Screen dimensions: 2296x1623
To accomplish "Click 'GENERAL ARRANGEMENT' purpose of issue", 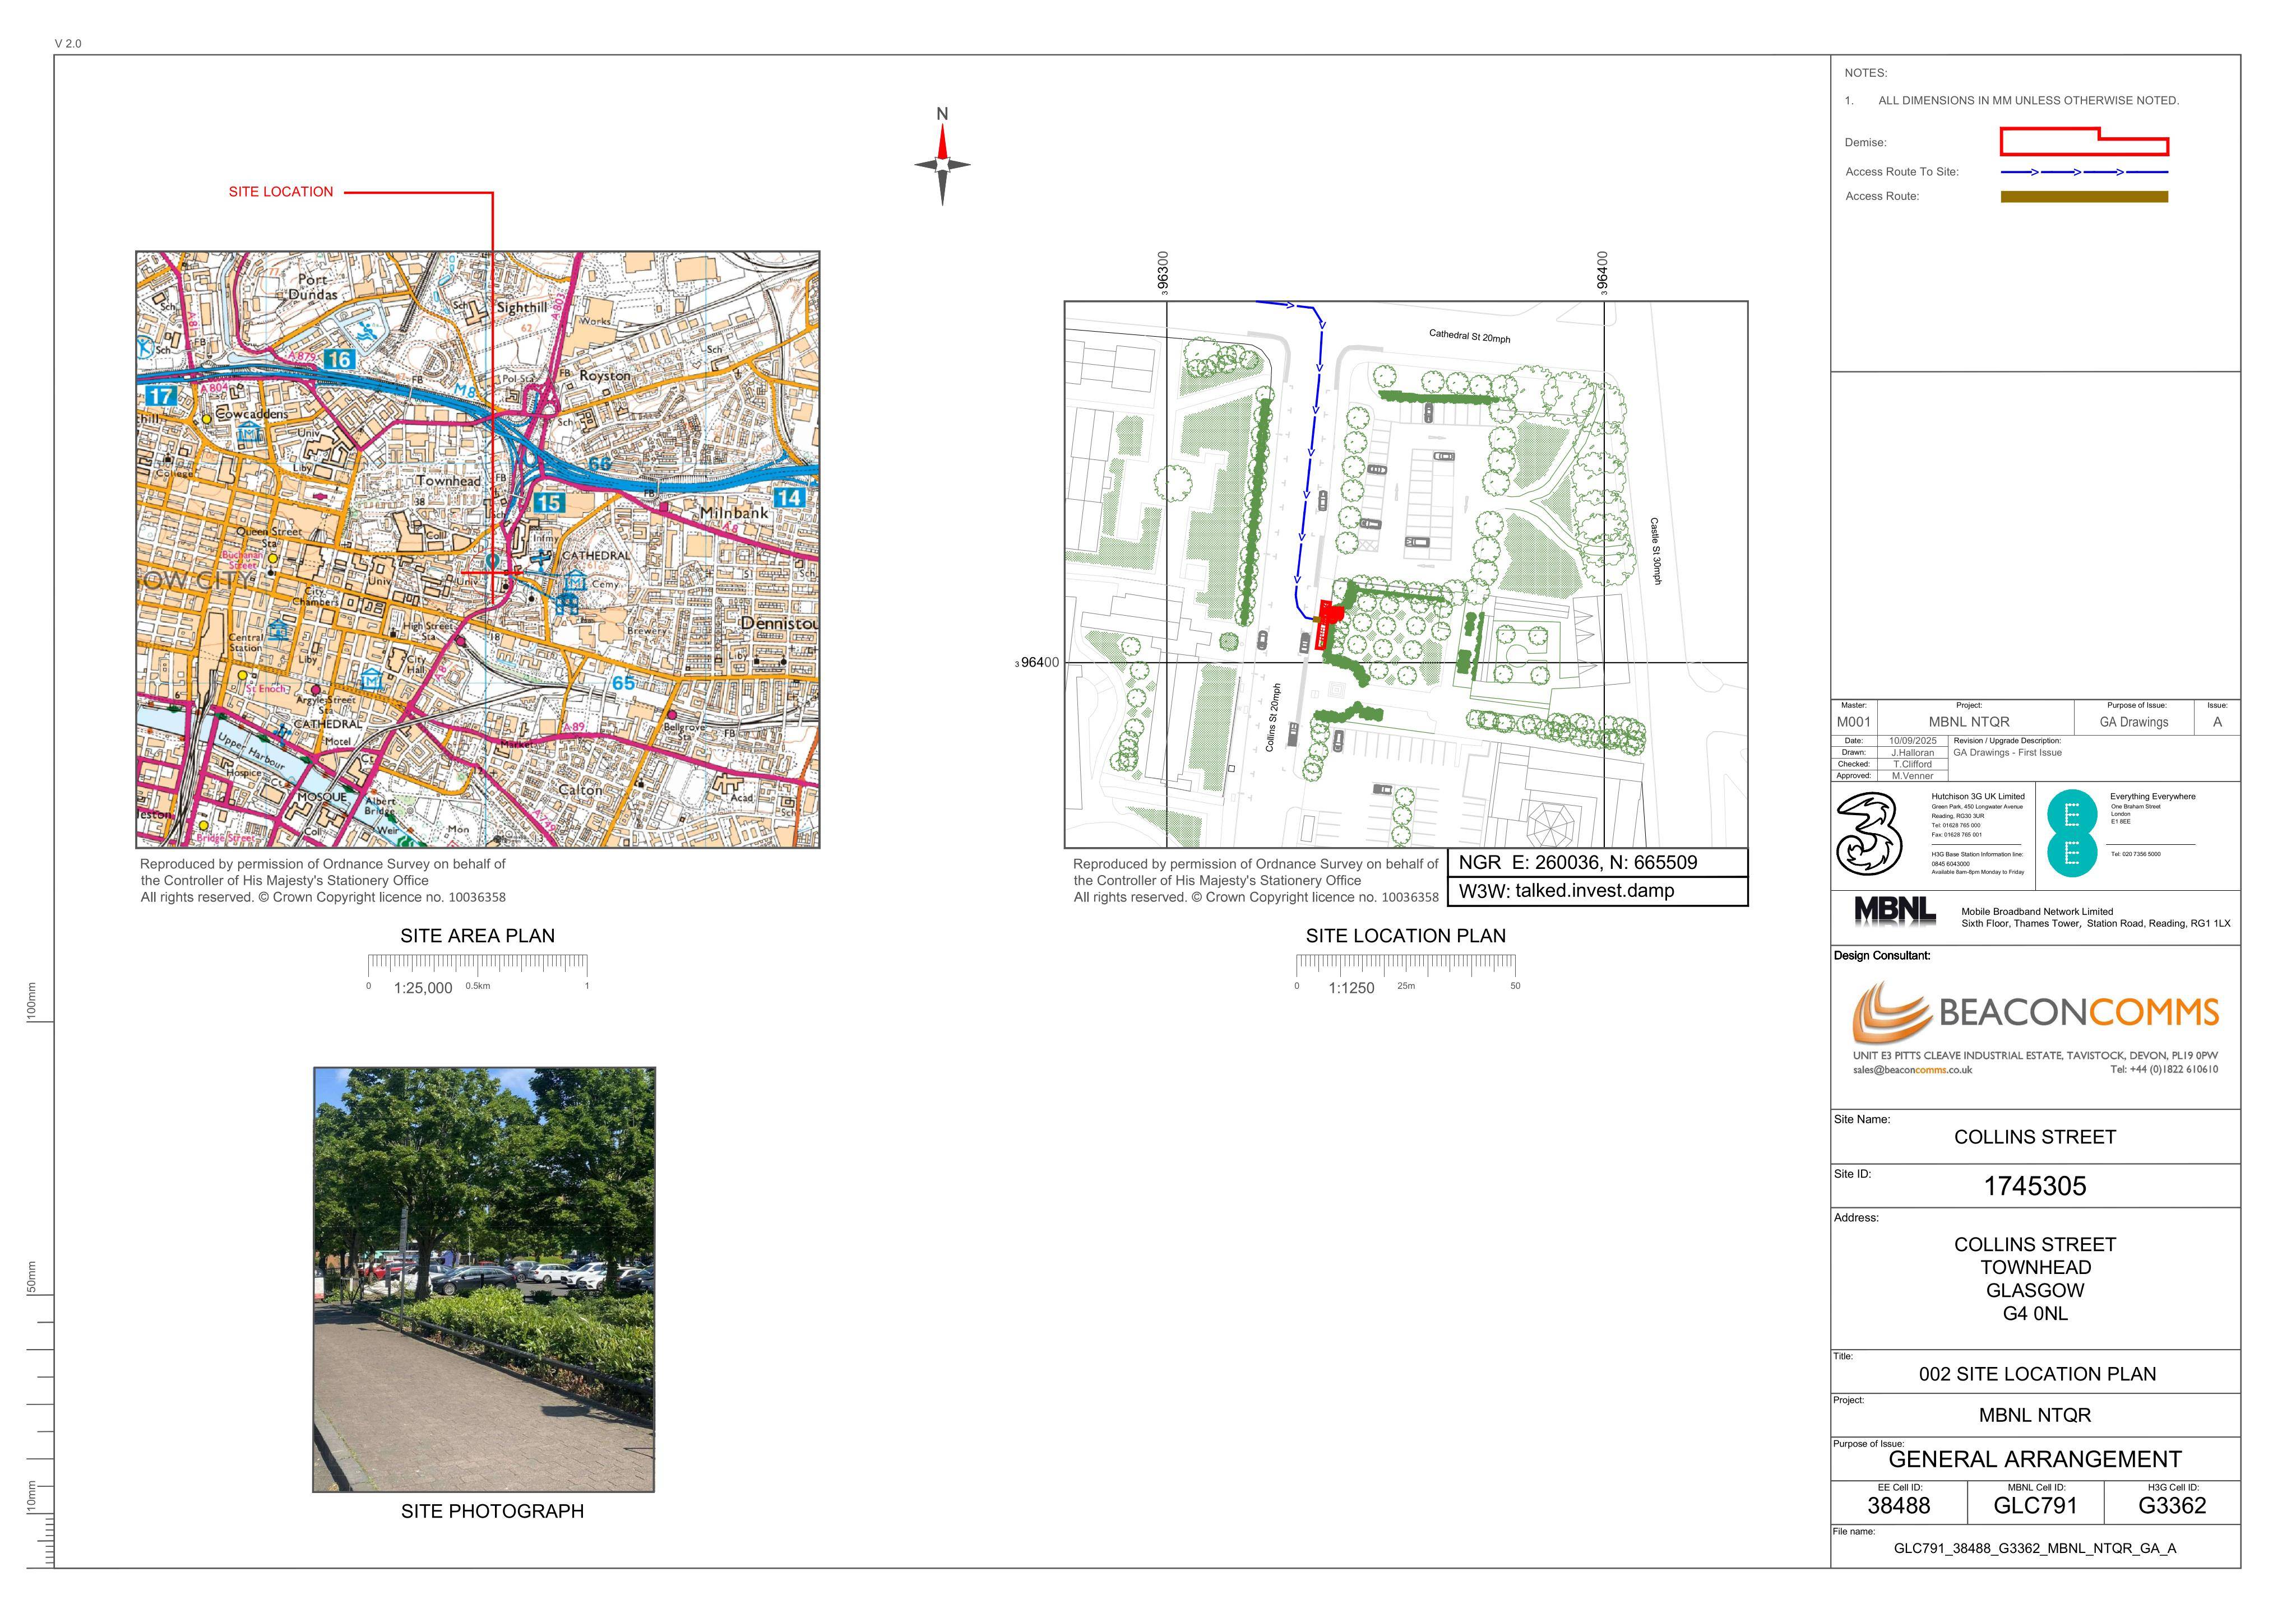I will pos(2035,1460).
